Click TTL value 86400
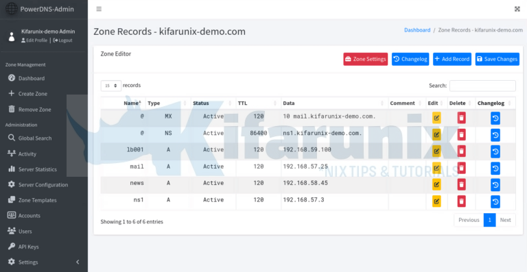 (x=259, y=133)
